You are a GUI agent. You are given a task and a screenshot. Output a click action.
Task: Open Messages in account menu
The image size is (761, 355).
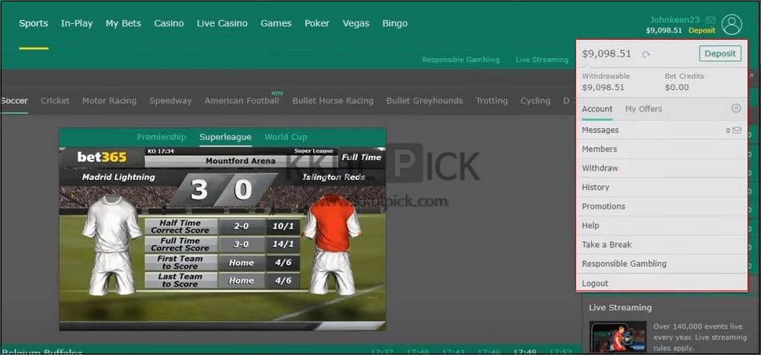tap(661, 130)
